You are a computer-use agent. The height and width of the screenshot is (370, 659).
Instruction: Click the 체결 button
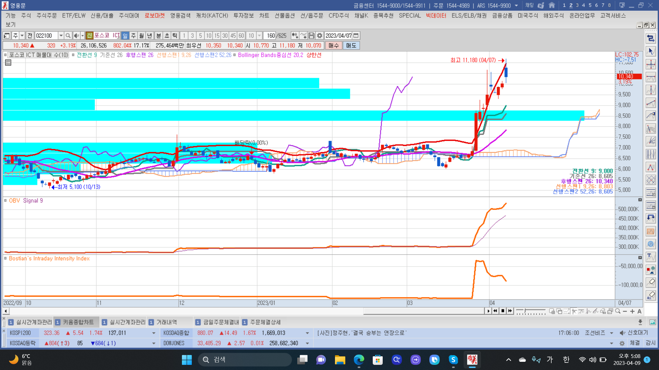pyautogui.click(x=635, y=343)
